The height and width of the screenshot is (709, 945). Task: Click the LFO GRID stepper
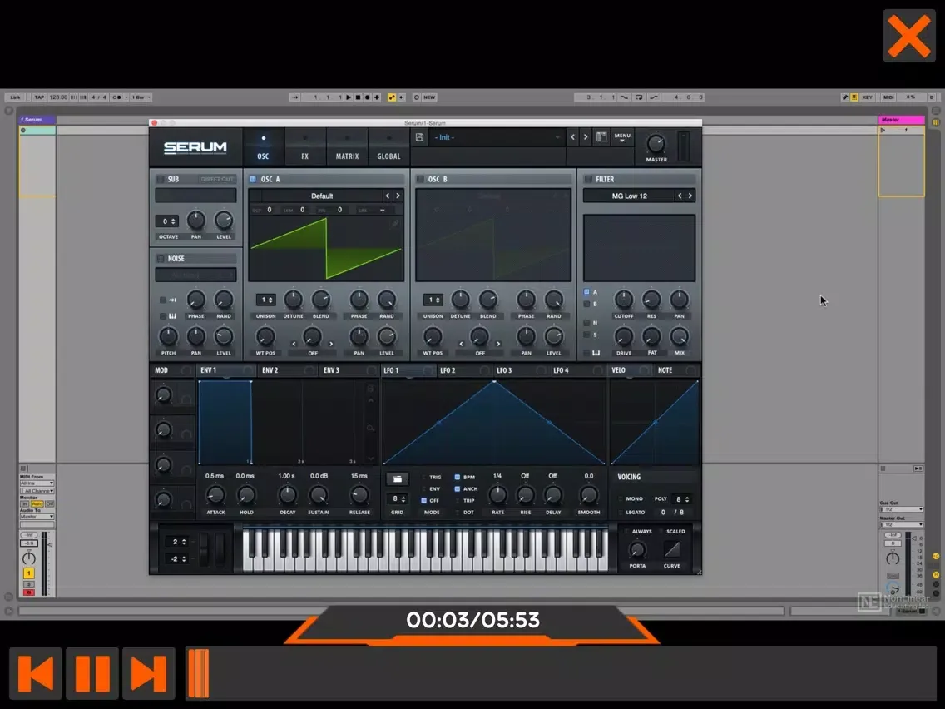[x=397, y=499]
